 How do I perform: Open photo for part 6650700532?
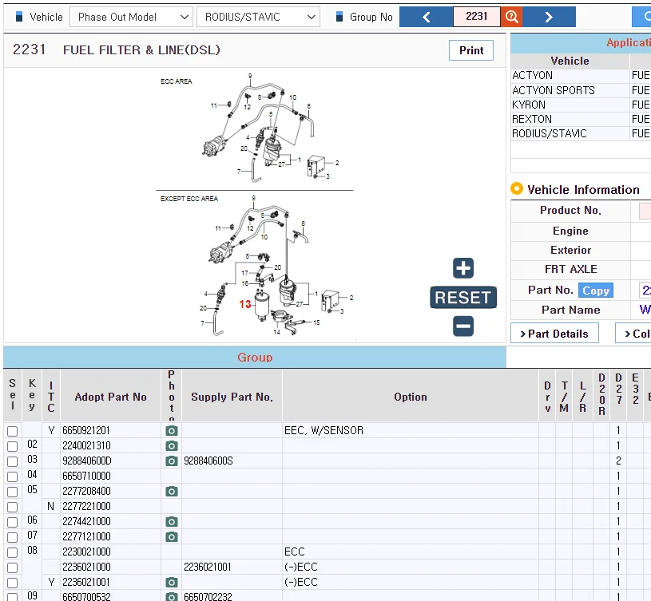click(x=172, y=597)
